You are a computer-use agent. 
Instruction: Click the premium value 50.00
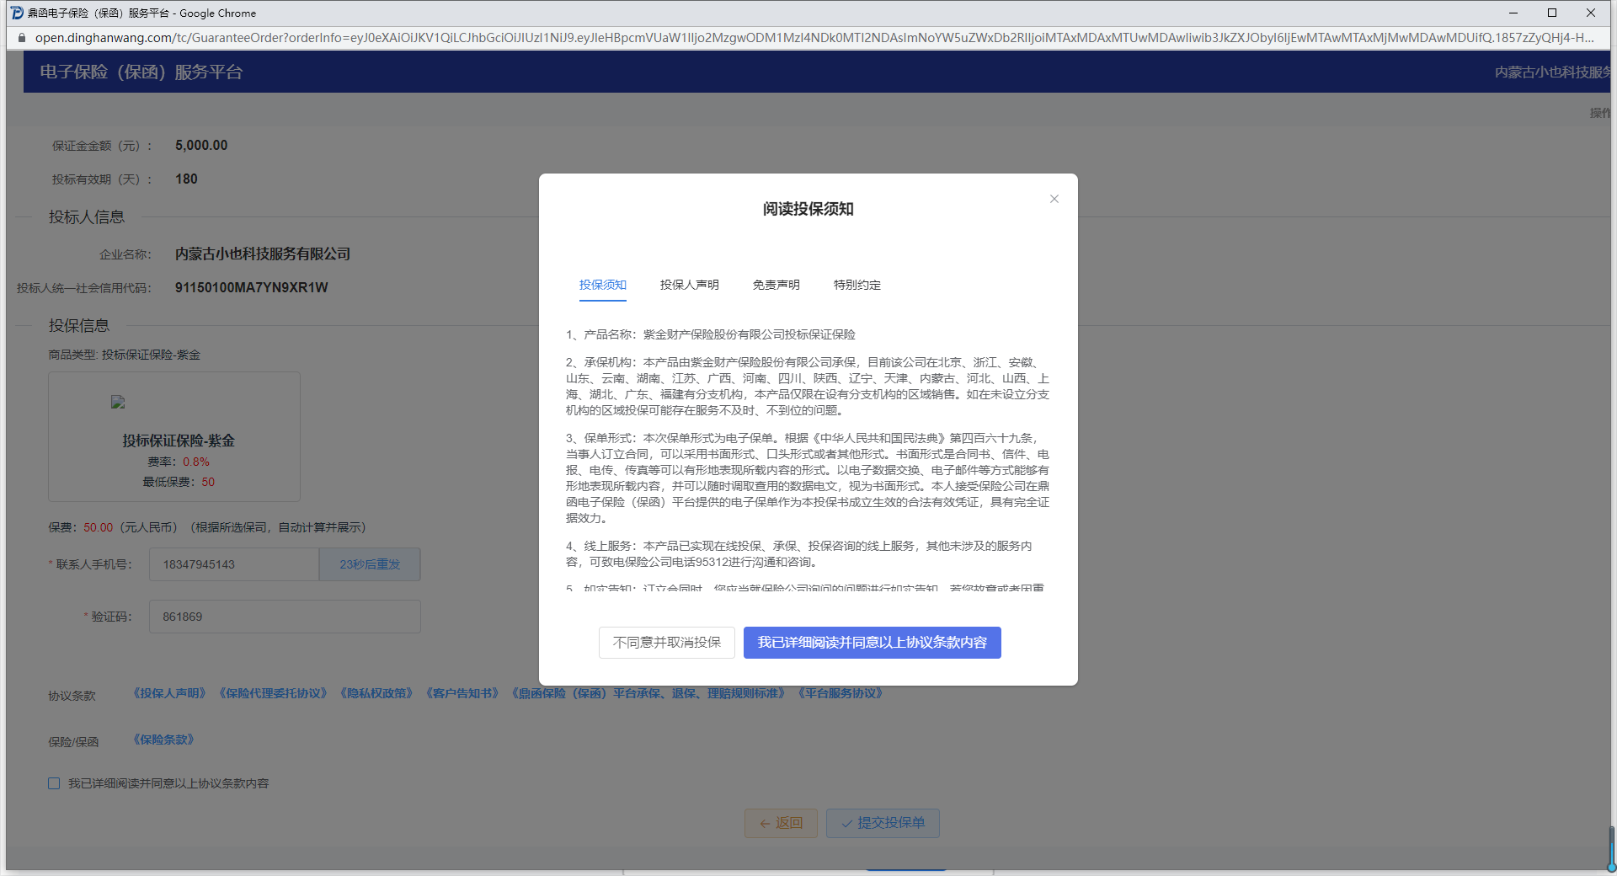(x=98, y=527)
